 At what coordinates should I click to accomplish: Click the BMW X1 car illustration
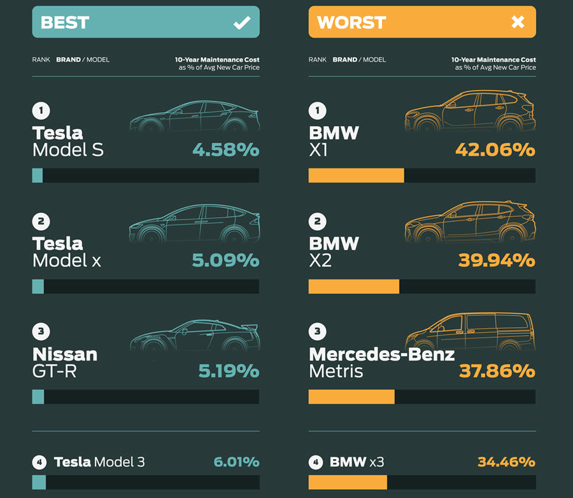pyautogui.click(x=470, y=111)
